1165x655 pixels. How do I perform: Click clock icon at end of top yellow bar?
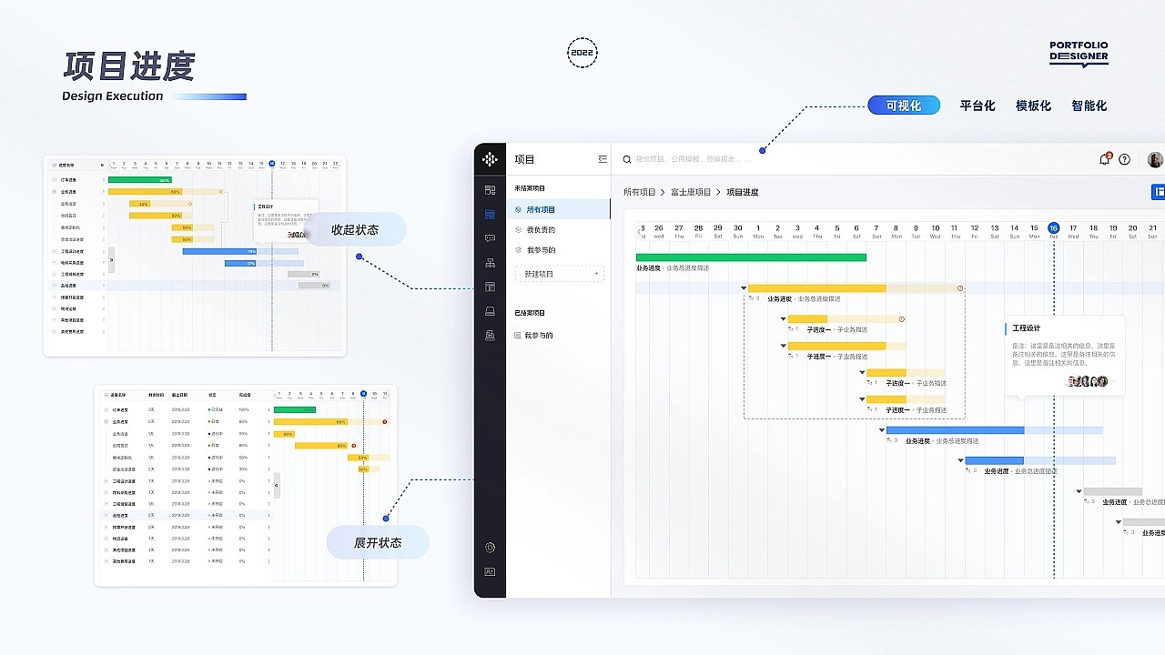pos(960,288)
